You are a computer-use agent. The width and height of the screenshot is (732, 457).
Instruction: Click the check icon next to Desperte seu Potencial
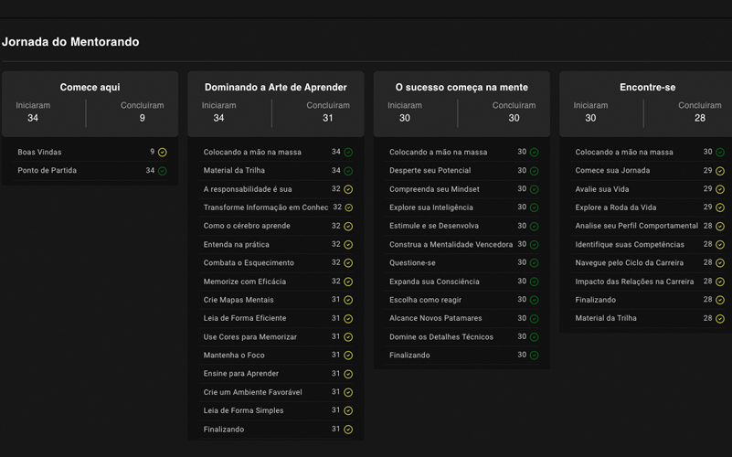pyautogui.click(x=535, y=171)
